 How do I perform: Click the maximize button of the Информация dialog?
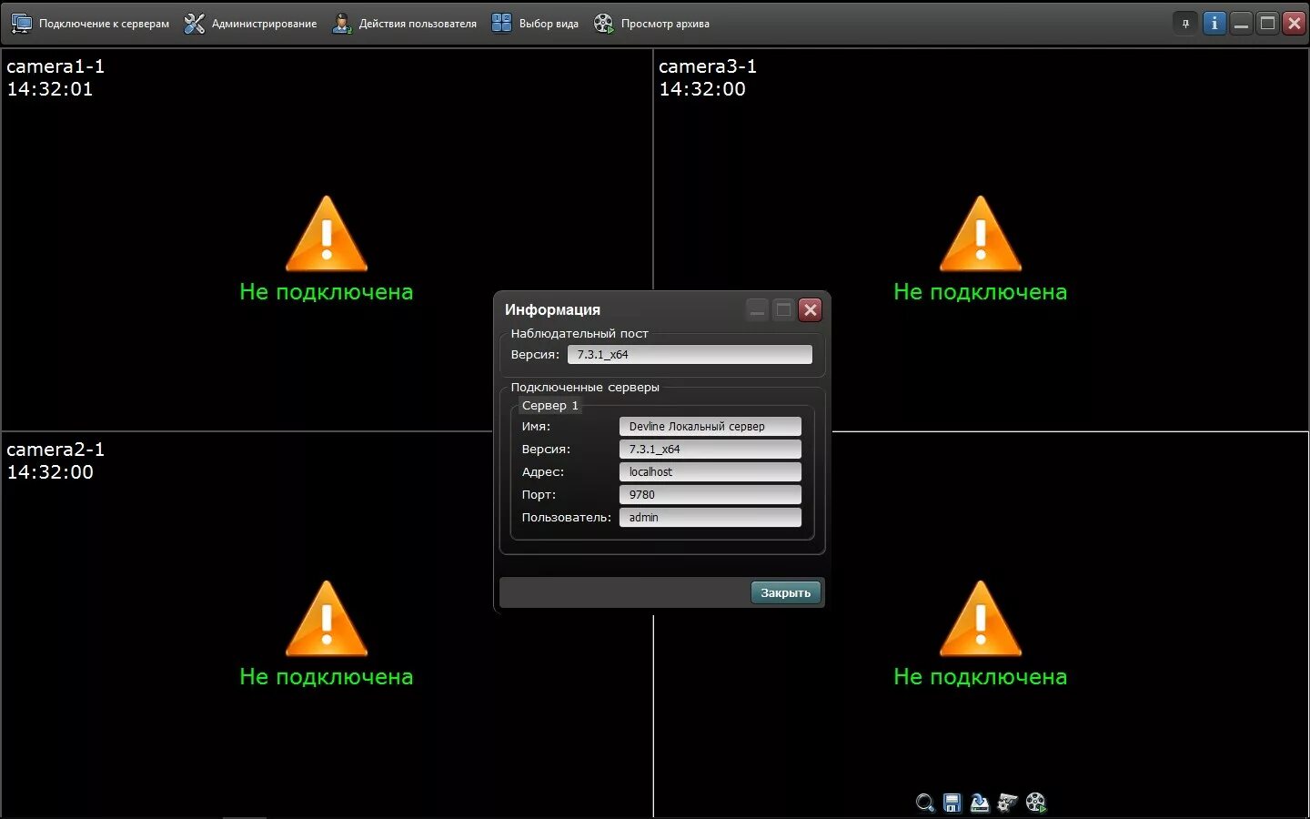(783, 310)
